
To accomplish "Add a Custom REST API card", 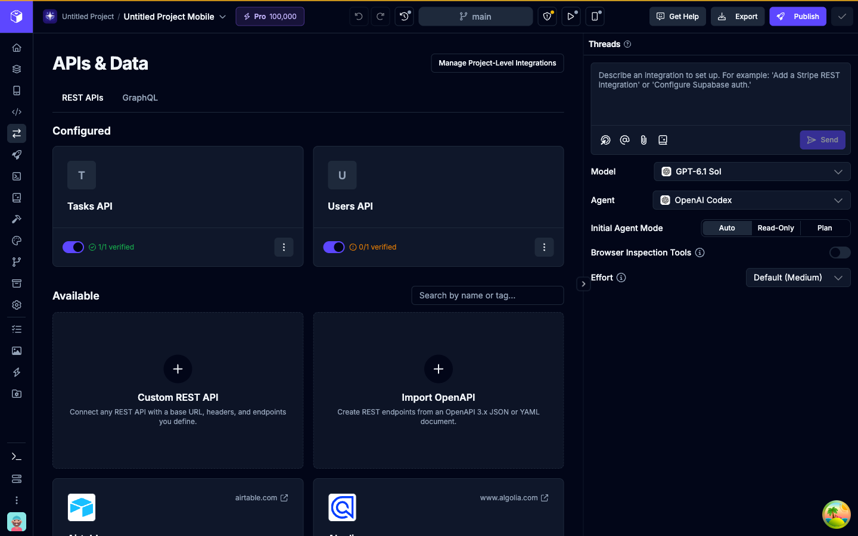I will pyautogui.click(x=178, y=390).
